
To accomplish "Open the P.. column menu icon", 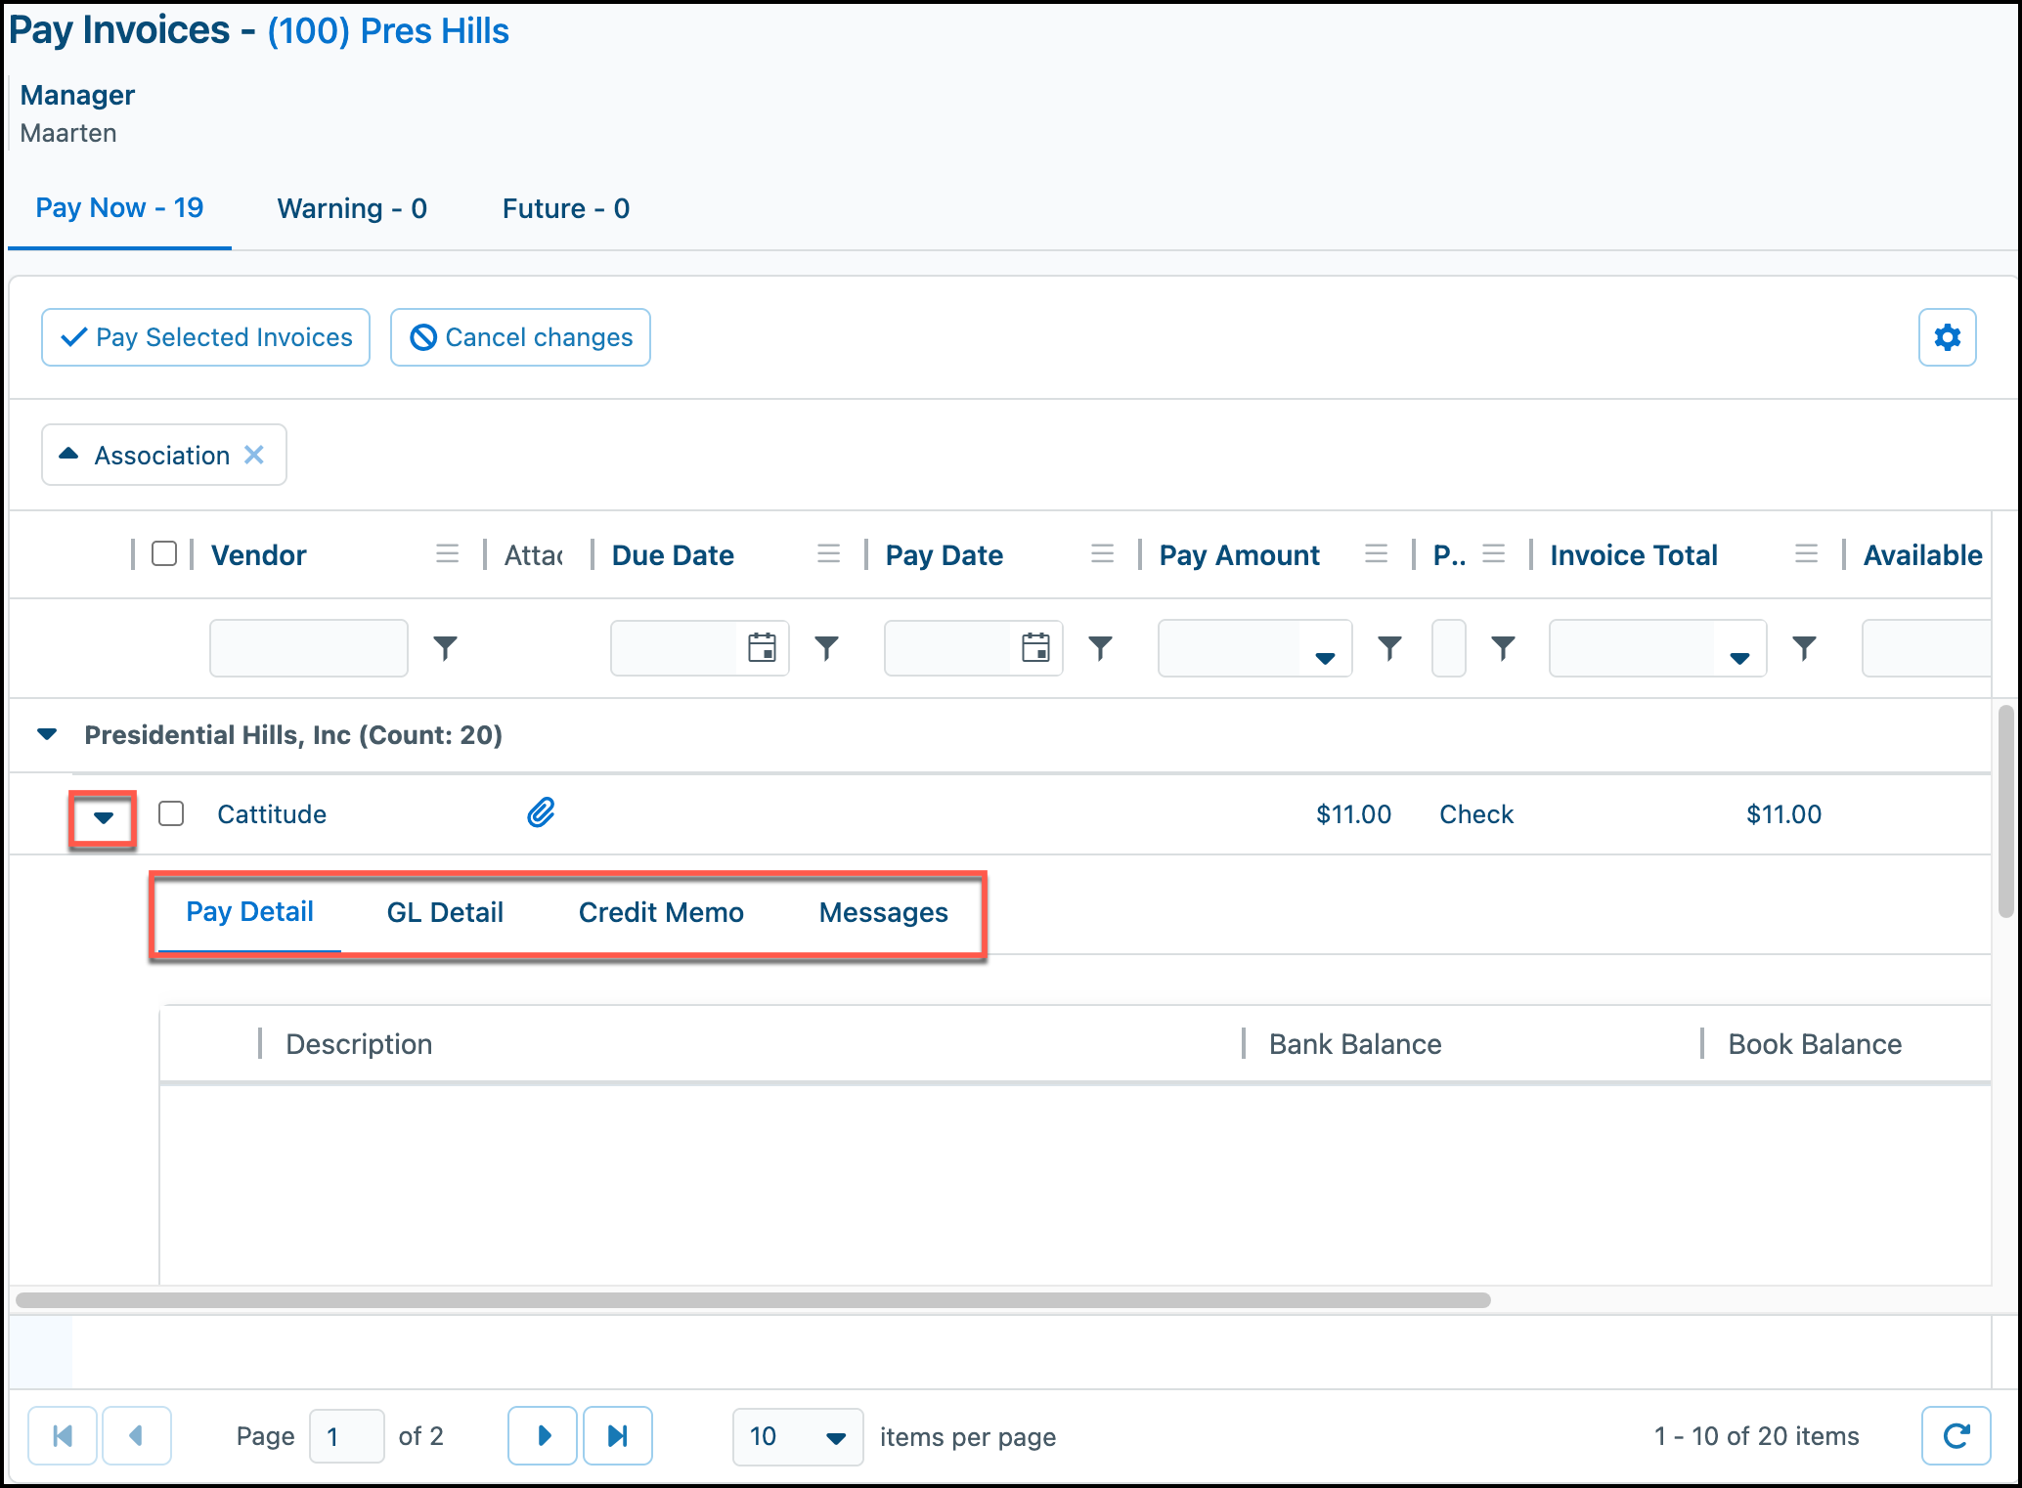I will (x=1493, y=554).
